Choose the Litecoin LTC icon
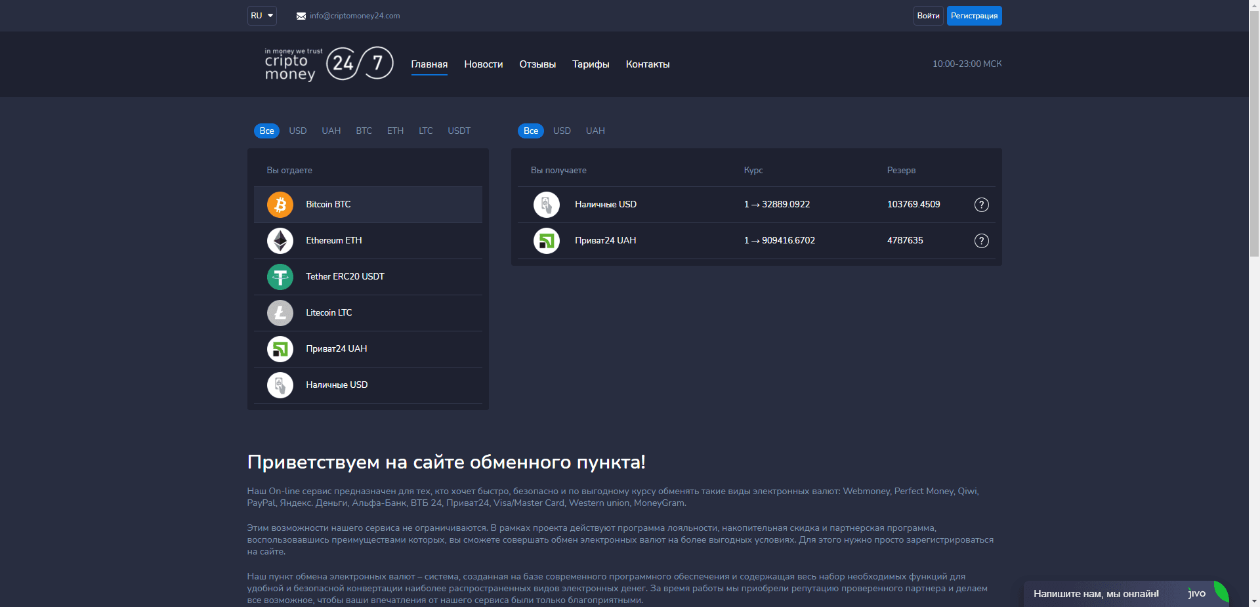Image resolution: width=1260 pixels, height=607 pixels. 280,313
